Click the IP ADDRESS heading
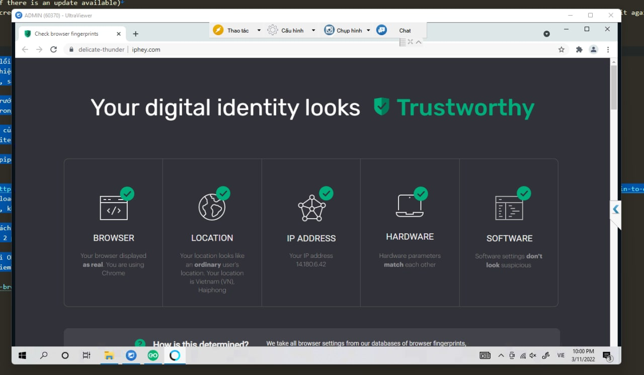 [311, 238]
